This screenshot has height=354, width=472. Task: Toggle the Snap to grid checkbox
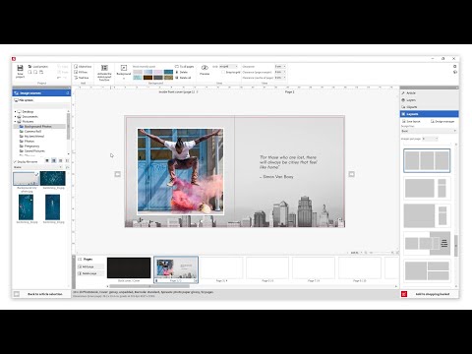coord(223,72)
